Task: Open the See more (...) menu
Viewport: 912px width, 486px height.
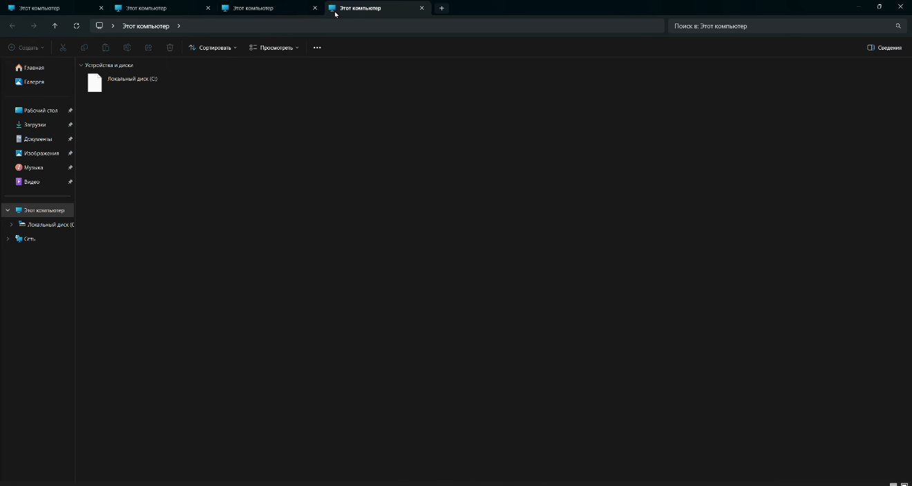Action: (317, 47)
